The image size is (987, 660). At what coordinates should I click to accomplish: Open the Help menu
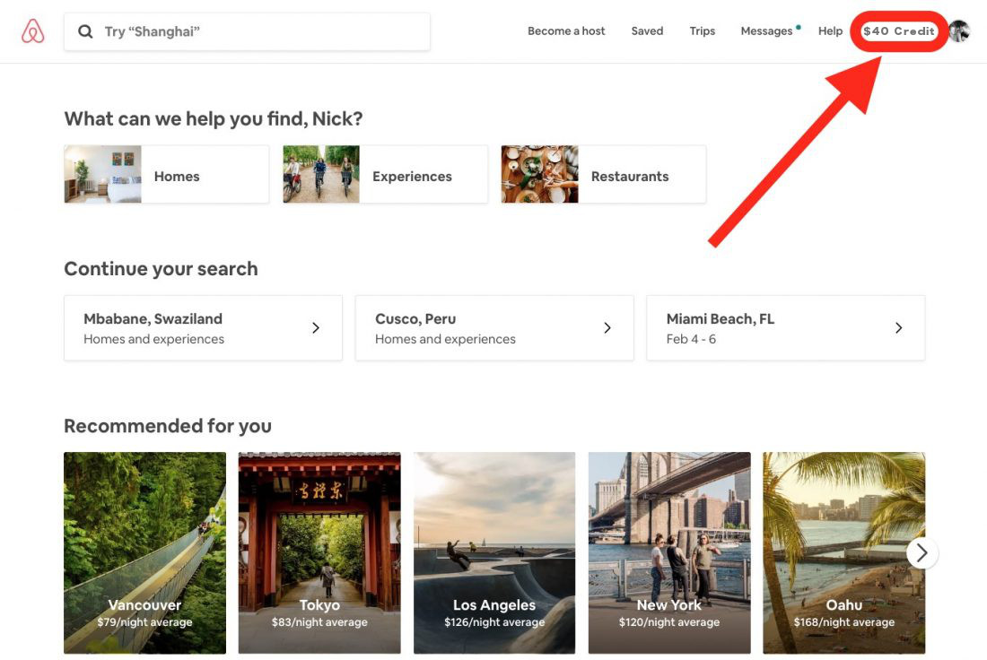(x=830, y=30)
